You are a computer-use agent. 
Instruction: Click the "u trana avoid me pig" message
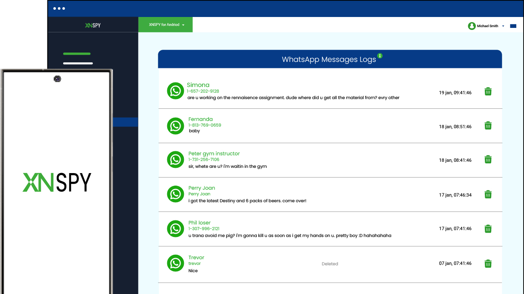(x=290, y=236)
